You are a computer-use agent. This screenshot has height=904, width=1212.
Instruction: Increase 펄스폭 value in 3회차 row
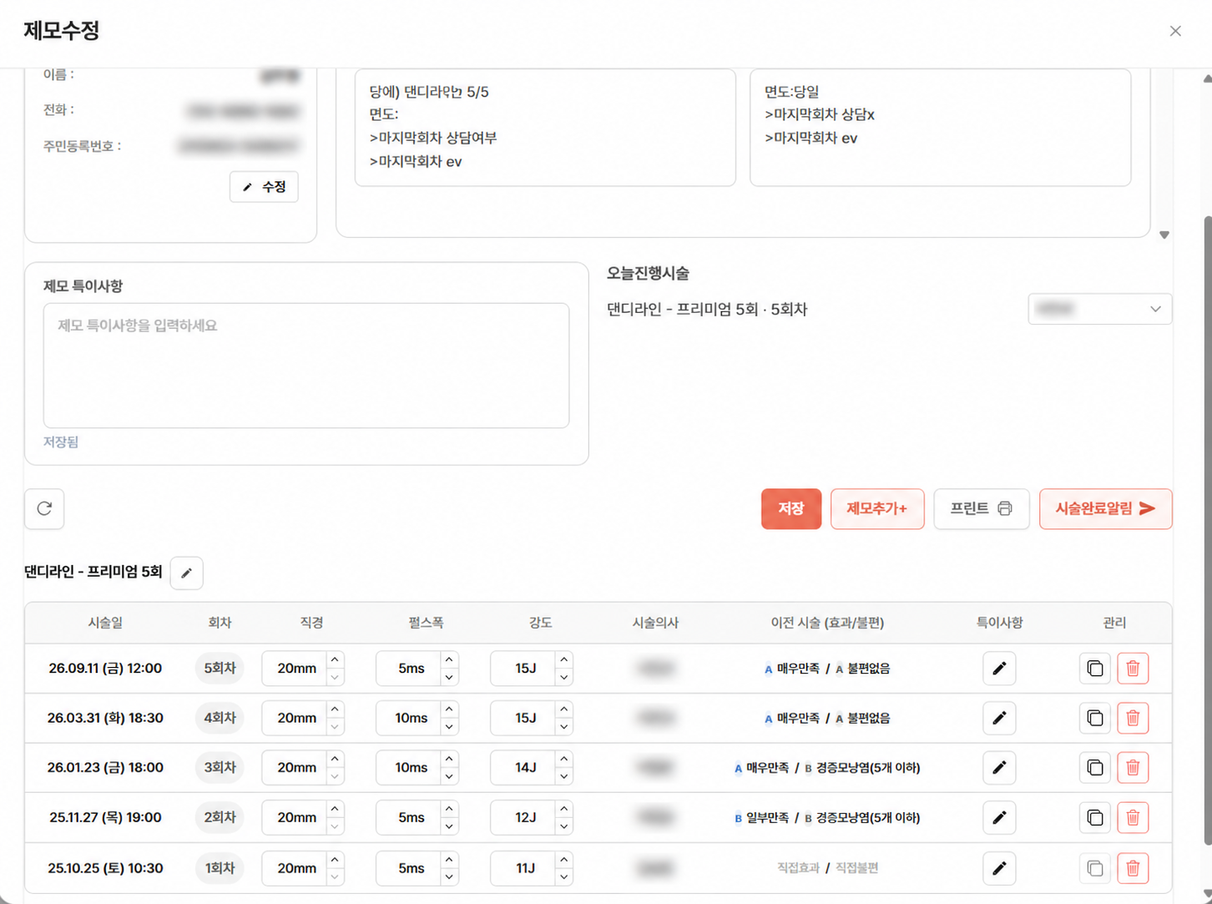coord(449,759)
